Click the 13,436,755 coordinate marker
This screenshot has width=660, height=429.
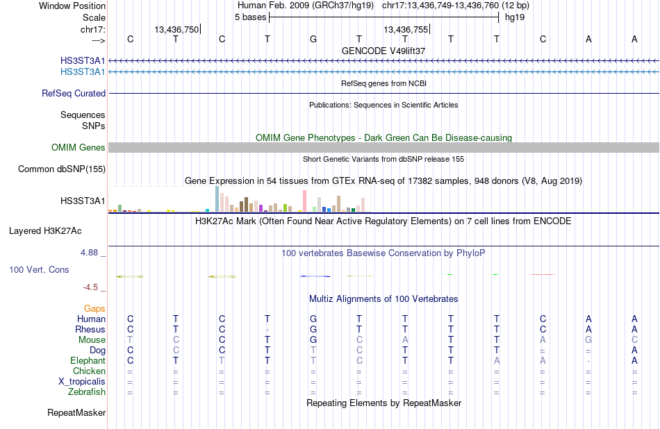tap(406, 29)
